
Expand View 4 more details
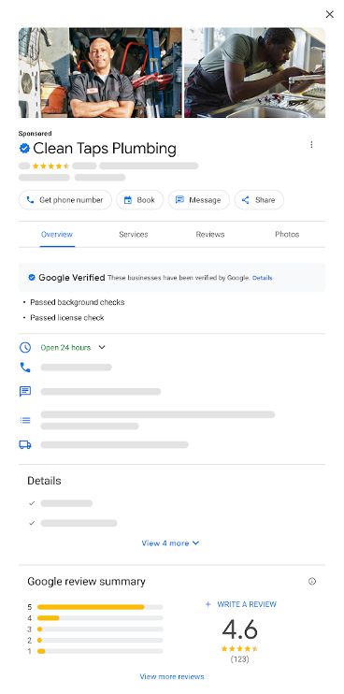pos(170,543)
